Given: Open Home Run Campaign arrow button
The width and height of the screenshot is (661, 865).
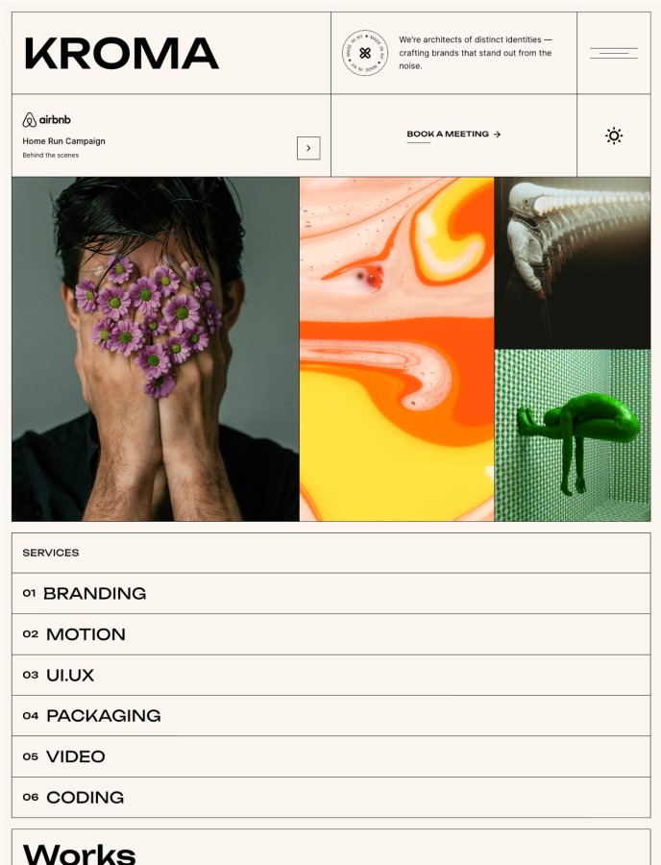Looking at the screenshot, I should [308, 148].
